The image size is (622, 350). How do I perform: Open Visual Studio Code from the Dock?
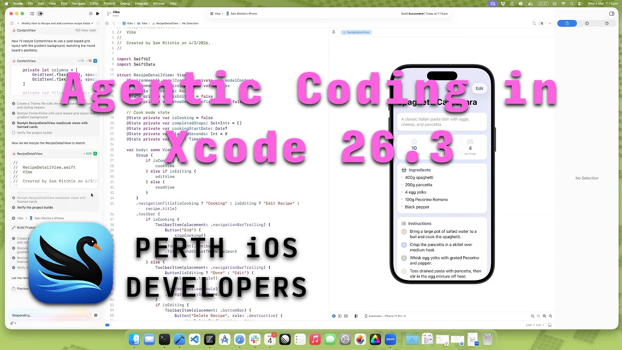[x=194, y=339]
